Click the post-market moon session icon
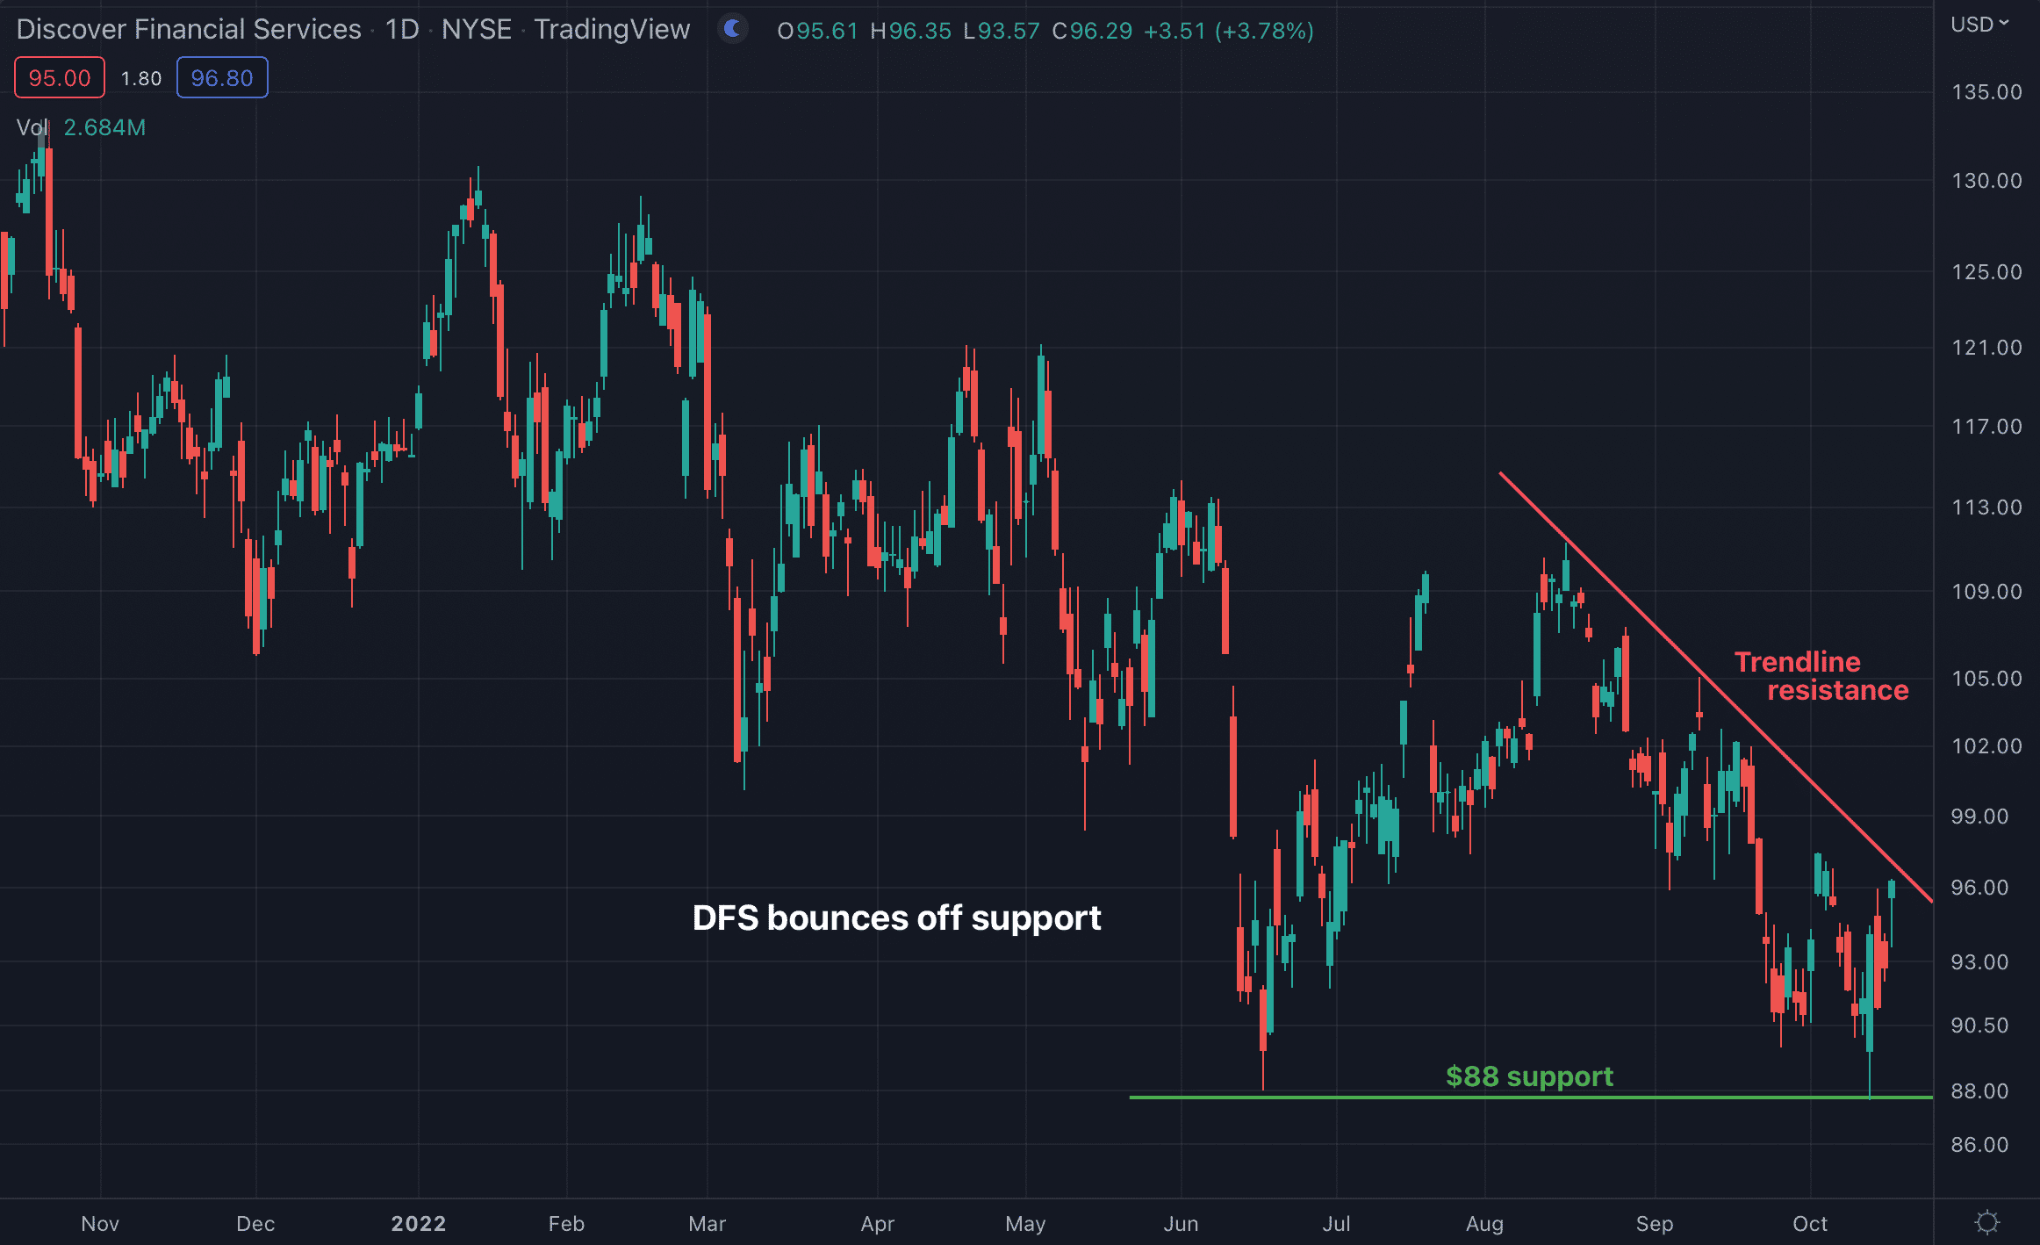Image resolution: width=2040 pixels, height=1245 pixels. 733,29
